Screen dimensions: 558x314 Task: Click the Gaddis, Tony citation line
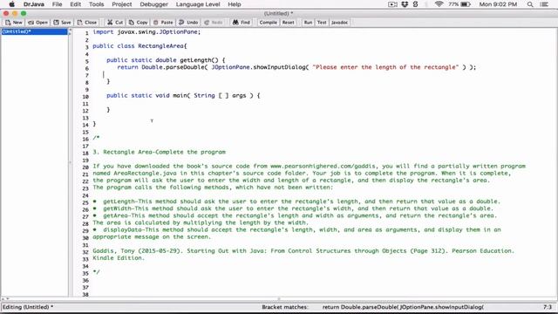[303, 251]
